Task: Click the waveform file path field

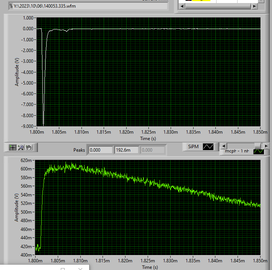Action: click(x=90, y=6)
